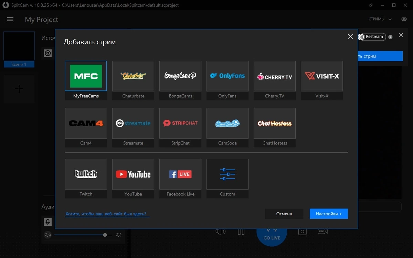Select the Visit-X streaming service
This screenshot has width=413, height=258.
(x=322, y=80)
